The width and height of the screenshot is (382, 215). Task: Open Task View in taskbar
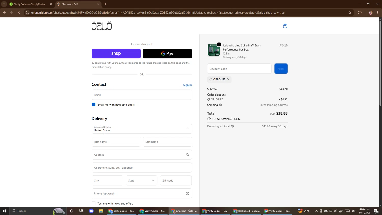[x=81, y=211]
